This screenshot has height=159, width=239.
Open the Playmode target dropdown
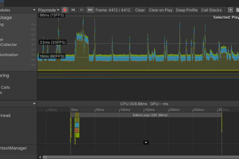click(49, 10)
